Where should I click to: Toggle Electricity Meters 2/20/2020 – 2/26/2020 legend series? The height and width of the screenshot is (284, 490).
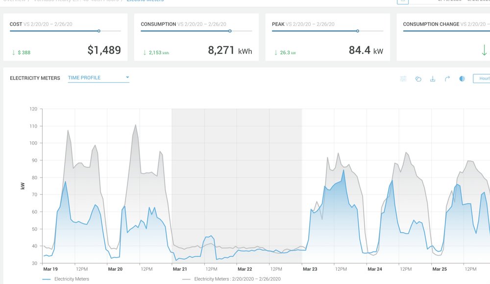click(231, 279)
